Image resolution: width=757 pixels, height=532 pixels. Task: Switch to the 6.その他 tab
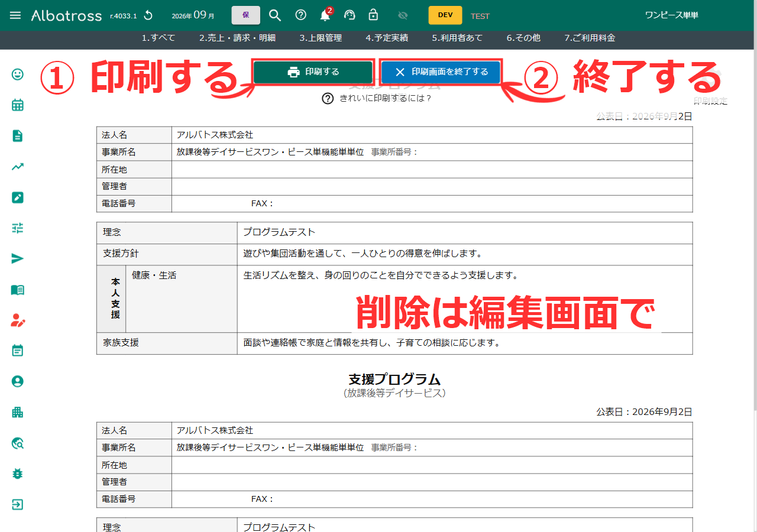tap(523, 38)
